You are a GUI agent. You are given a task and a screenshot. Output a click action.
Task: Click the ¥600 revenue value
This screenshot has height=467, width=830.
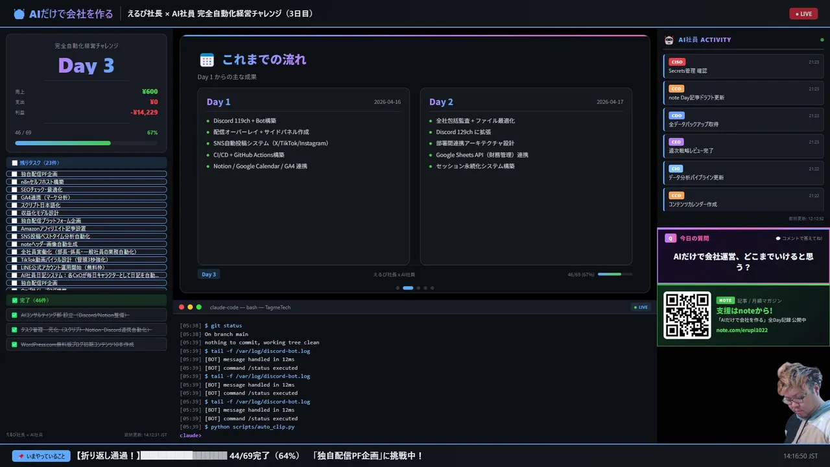tap(150, 91)
